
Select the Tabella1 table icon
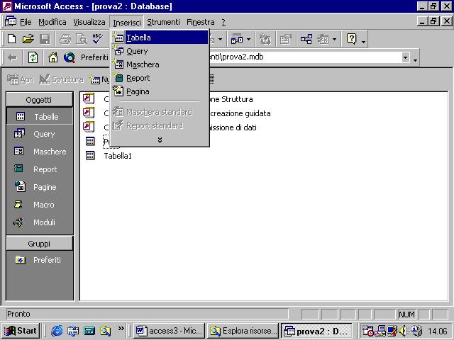coord(90,155)
